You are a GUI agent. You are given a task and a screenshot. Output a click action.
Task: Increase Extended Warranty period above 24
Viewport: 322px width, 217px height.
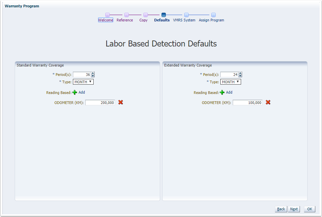pyautogui.click(x=240, y=73)
